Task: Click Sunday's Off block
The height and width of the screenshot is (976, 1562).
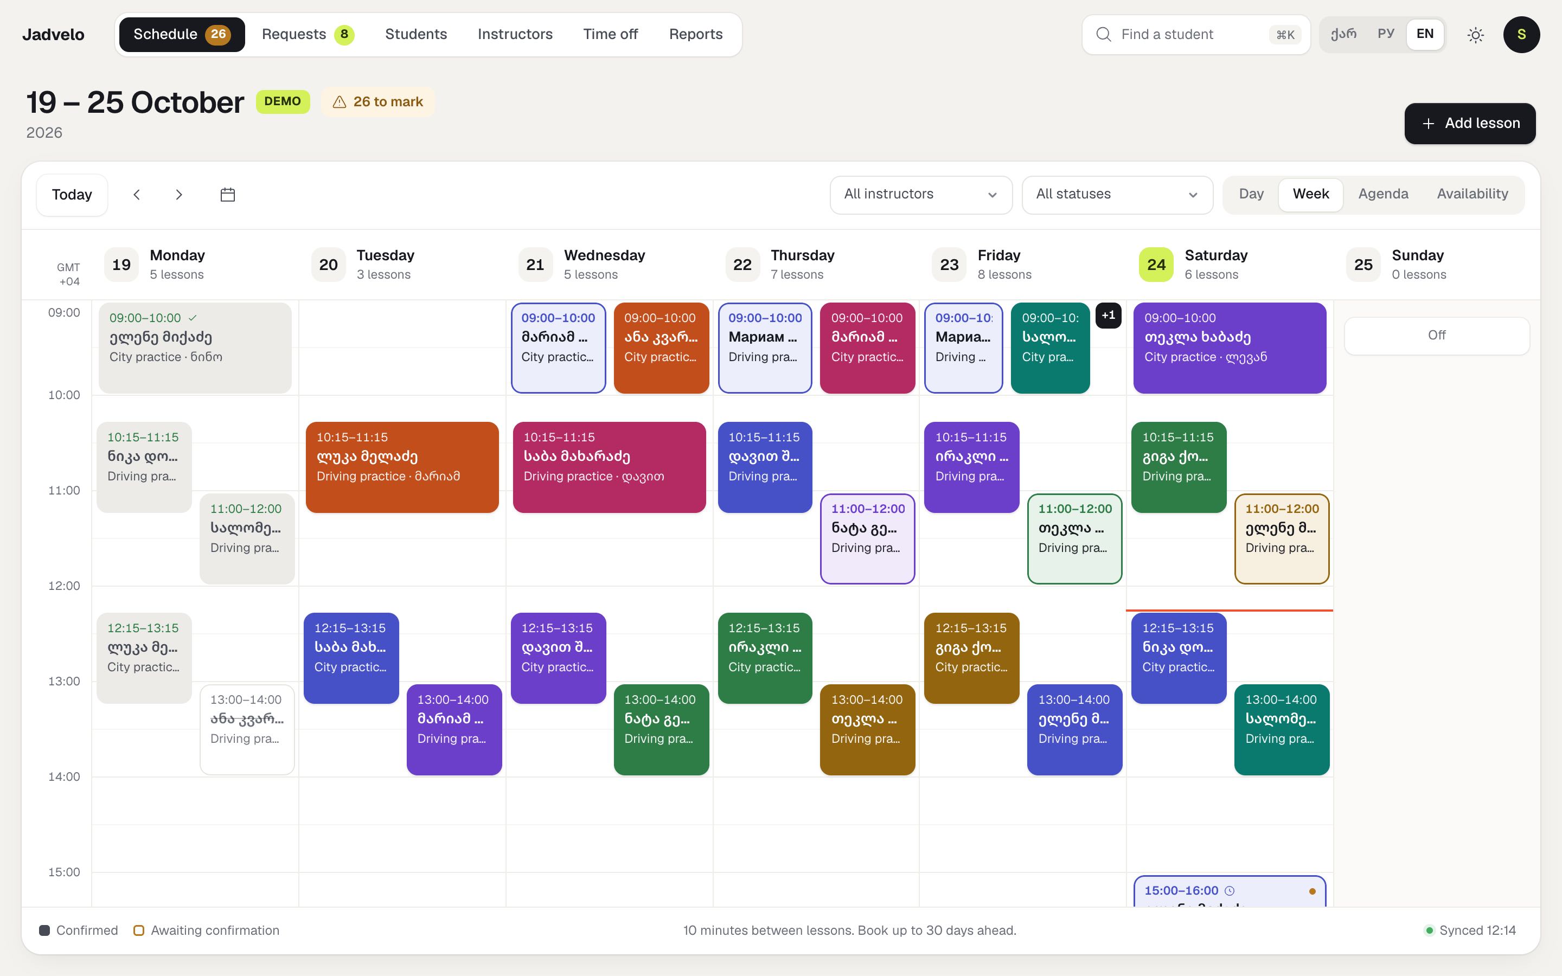Action: click(1436, 336)
